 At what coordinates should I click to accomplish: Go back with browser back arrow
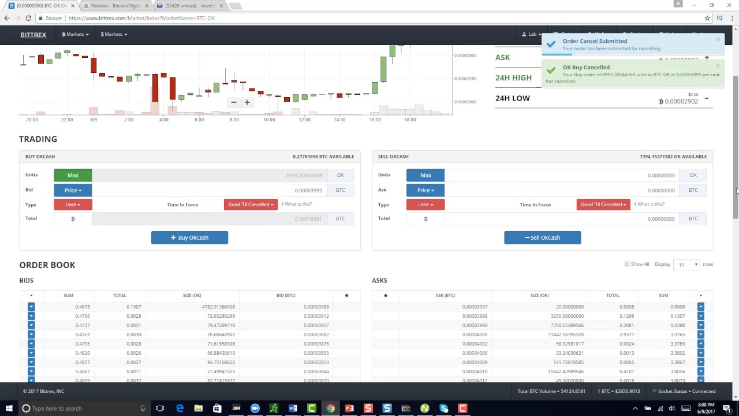(7, 18)
